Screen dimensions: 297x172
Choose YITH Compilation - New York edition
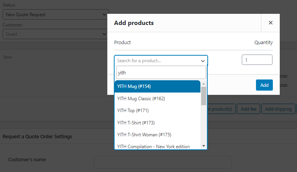click(x=158, y=146)
